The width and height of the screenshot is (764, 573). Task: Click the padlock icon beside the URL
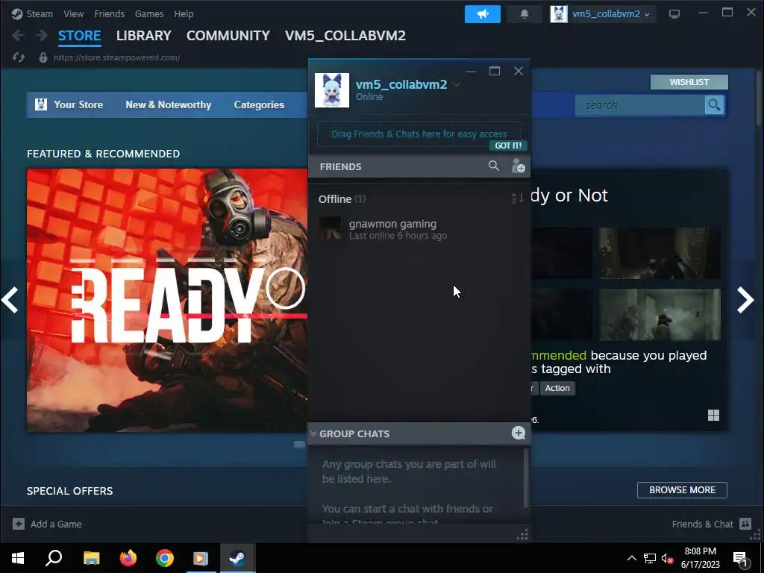[x=43, y=57]
